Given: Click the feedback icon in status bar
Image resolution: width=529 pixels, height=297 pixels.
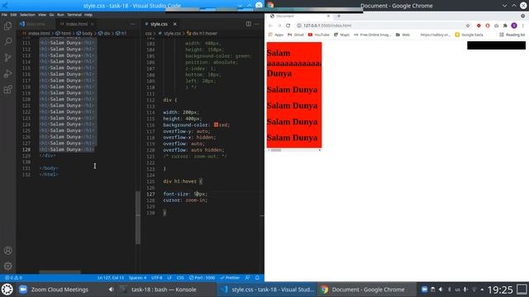Looking at the screenshot, I should tap(248, 278).
